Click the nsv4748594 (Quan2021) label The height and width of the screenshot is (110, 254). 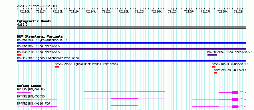tap(230, 64)
